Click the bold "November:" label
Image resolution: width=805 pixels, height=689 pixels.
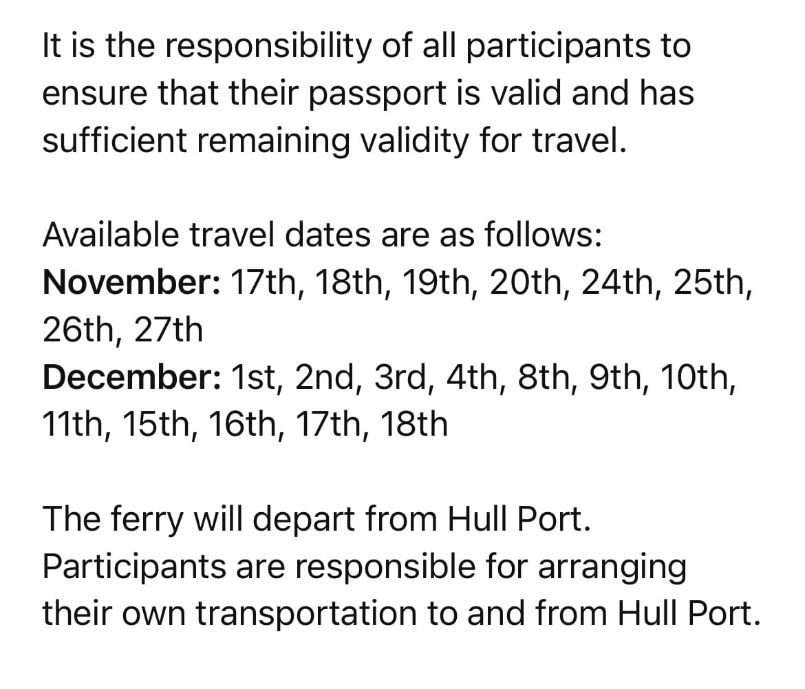pos(131,283)
